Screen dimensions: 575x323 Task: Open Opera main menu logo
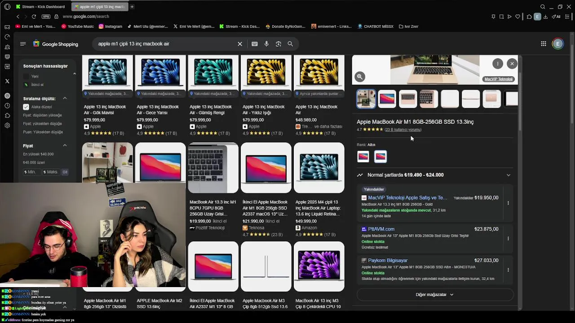(x=7, y=7)
